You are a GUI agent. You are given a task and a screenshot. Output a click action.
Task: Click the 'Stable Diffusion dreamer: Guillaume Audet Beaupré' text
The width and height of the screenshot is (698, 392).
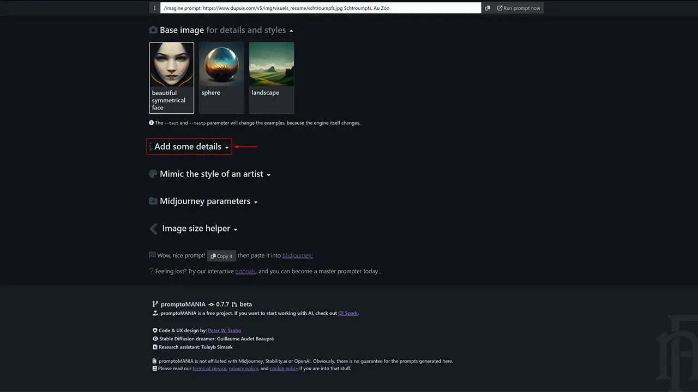pyautogui.click(x=216, y=339)
